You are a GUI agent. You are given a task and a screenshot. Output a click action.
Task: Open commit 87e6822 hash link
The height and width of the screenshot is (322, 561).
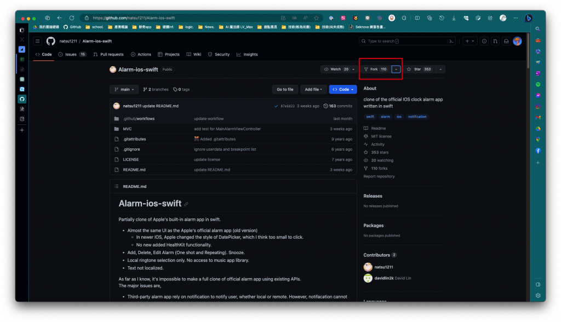[x=287, y=106]
